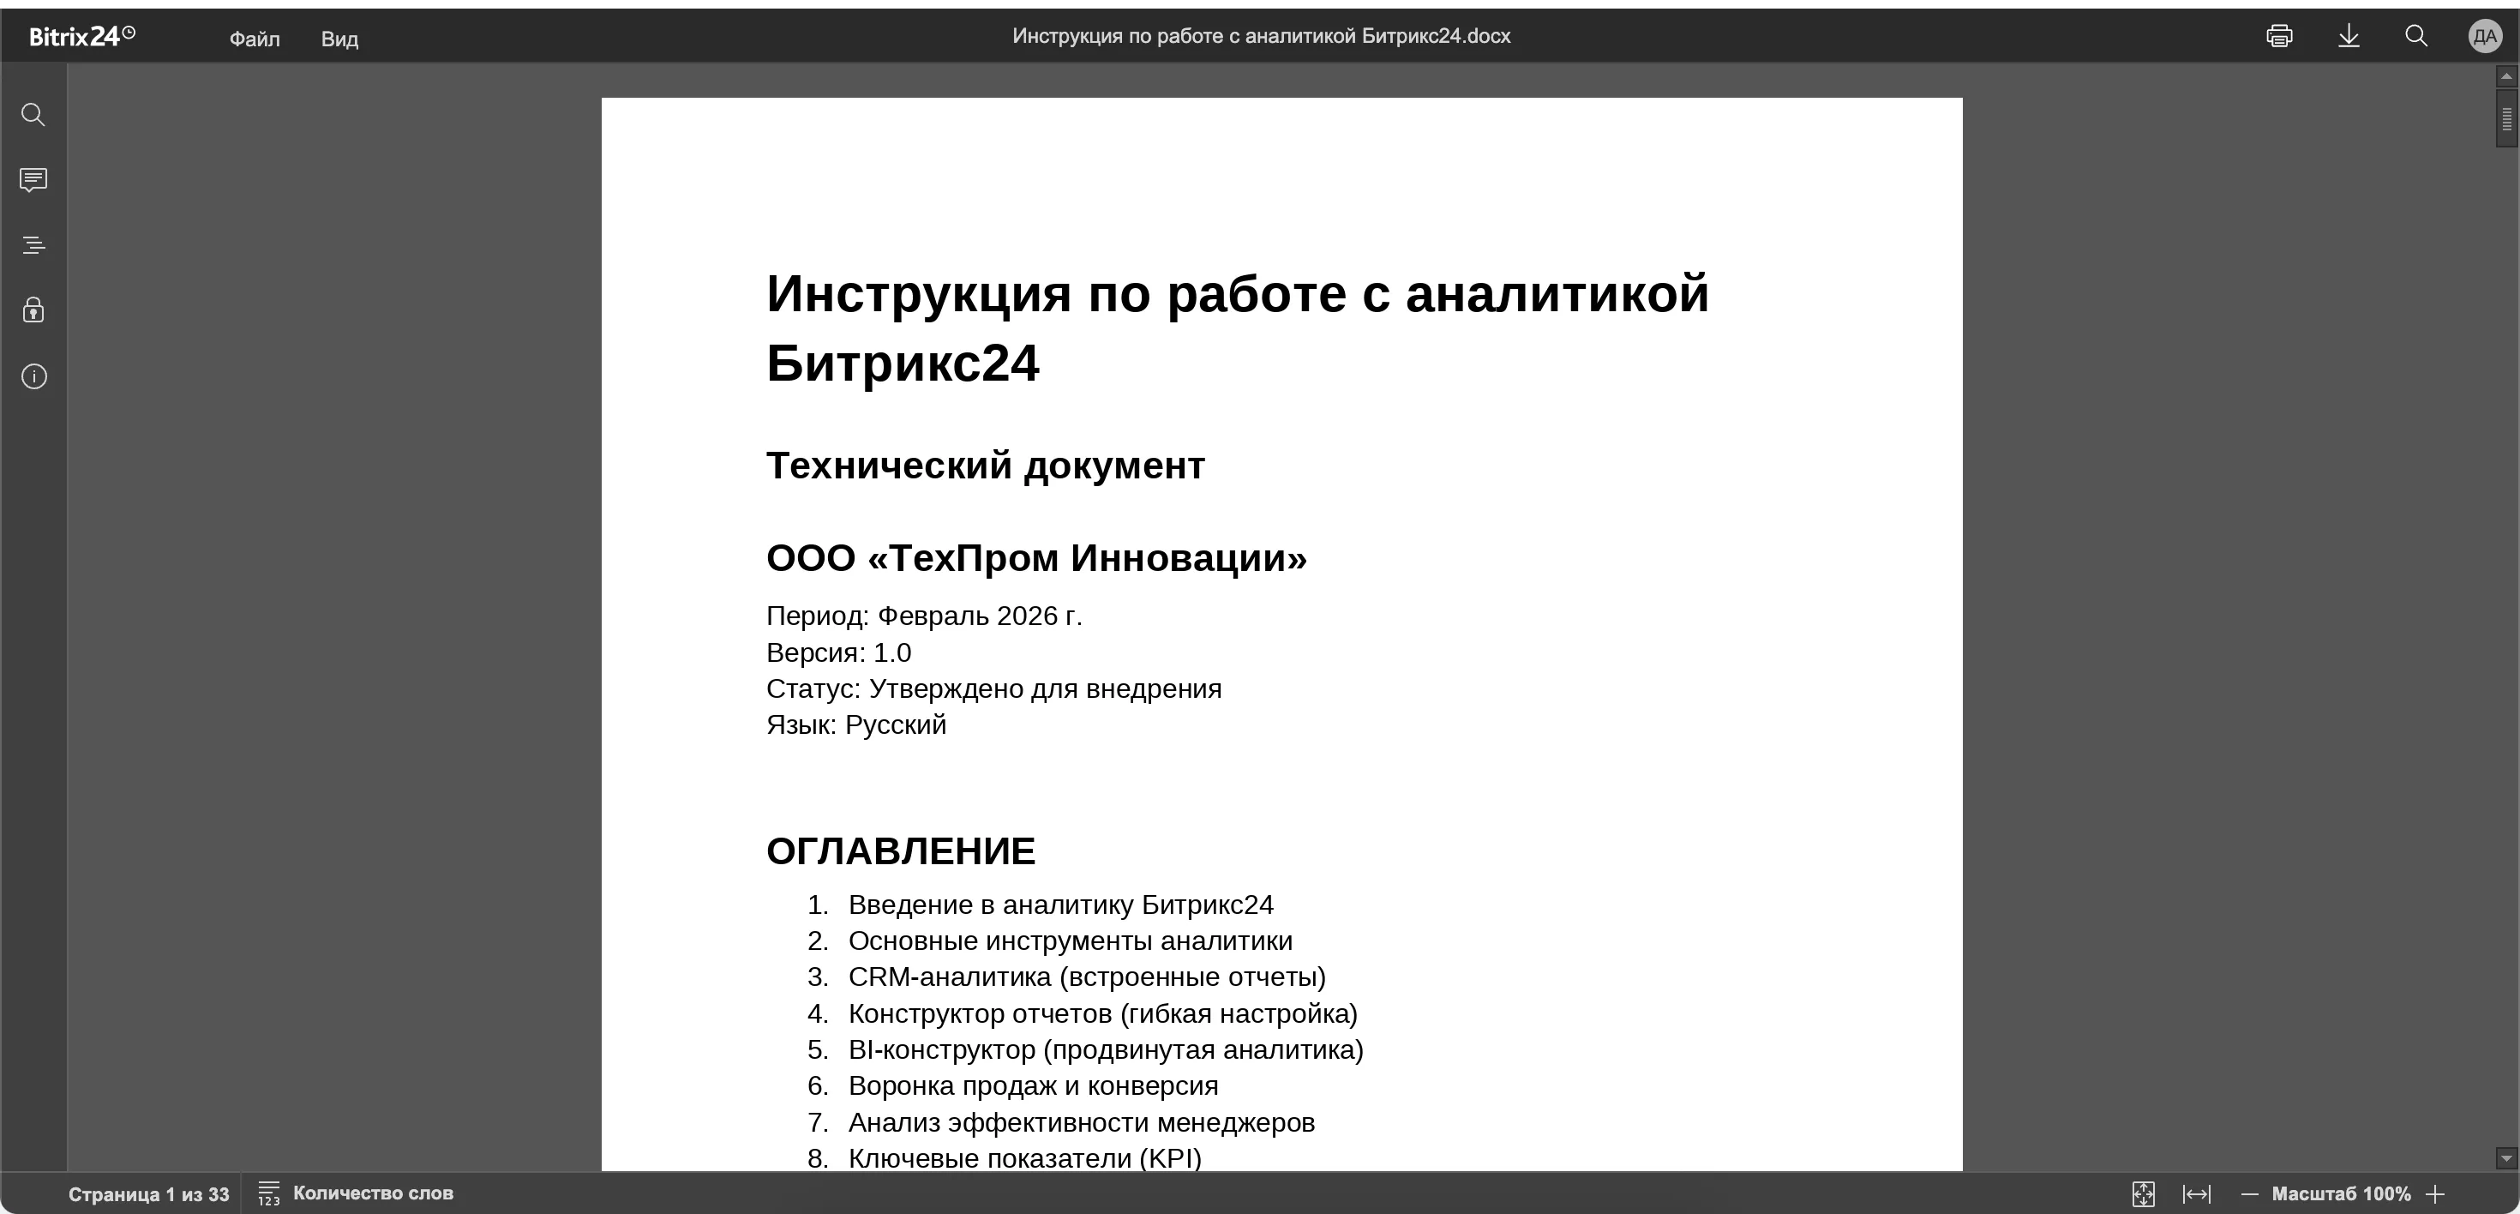Screen dimensions: 2520x1214
Task: Click the ООО «ТехПром Инновации» heading
Action: coord(1037,559)
